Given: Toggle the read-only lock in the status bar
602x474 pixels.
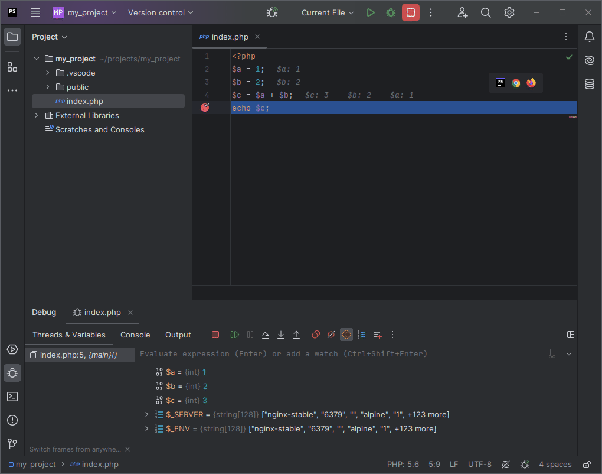Looking at the screenshot, I should point(587,465).
